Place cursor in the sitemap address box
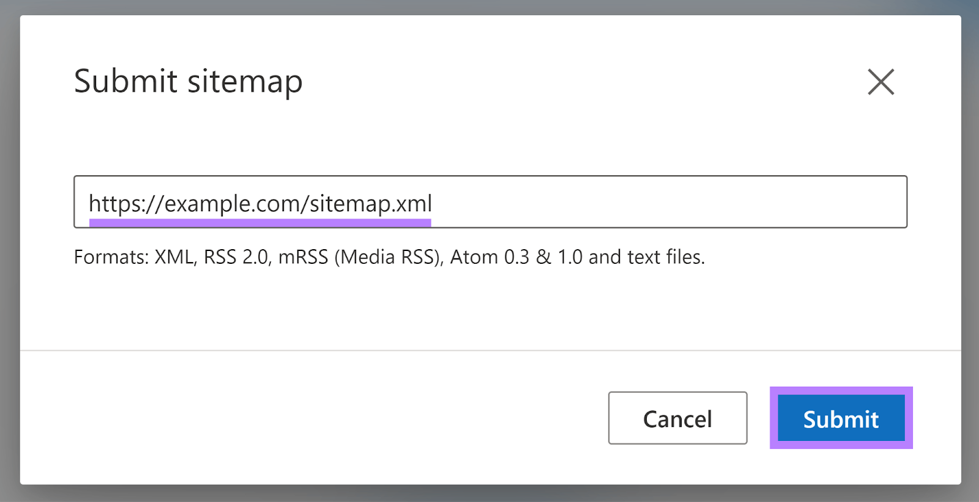 489,202
